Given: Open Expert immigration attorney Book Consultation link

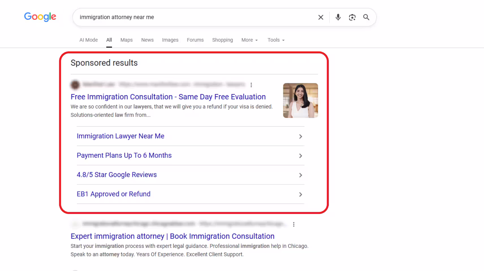Looking at the screenshot, I should (x=172, y=236).
